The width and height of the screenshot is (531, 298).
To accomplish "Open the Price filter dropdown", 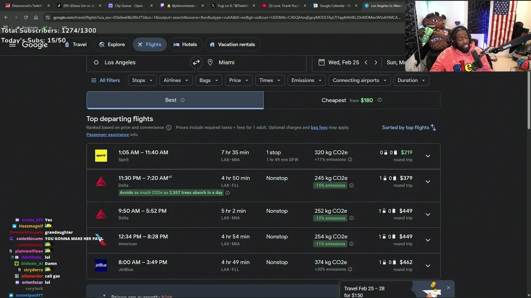I will (x=239, y=80).
